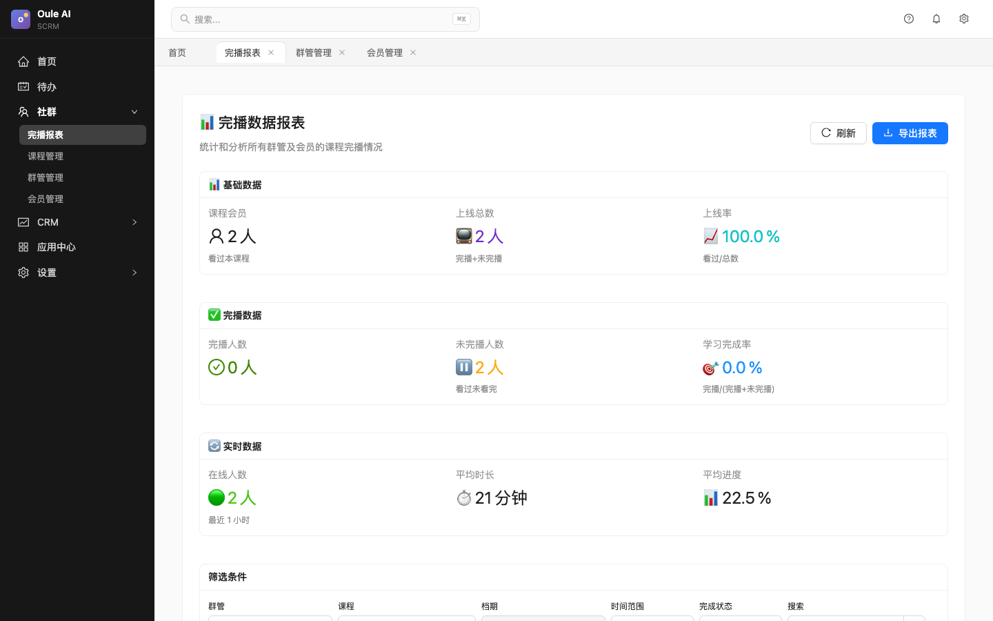Select 课程管理 in the sidebar submenu

click(83, 156)
